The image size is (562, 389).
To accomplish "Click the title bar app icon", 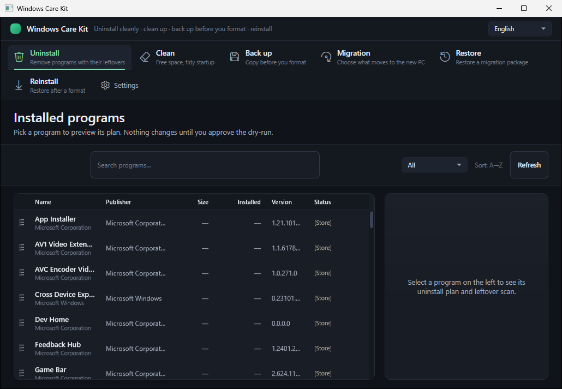I will [9, 8].
